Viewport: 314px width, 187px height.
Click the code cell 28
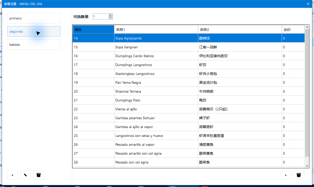click(x=93, y=162)
